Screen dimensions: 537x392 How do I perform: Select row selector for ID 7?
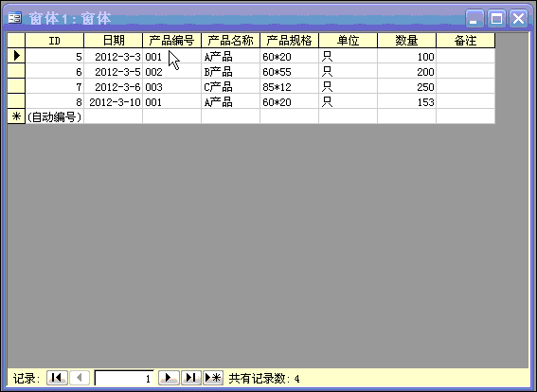pyautogui.click(x=16, y=86)
